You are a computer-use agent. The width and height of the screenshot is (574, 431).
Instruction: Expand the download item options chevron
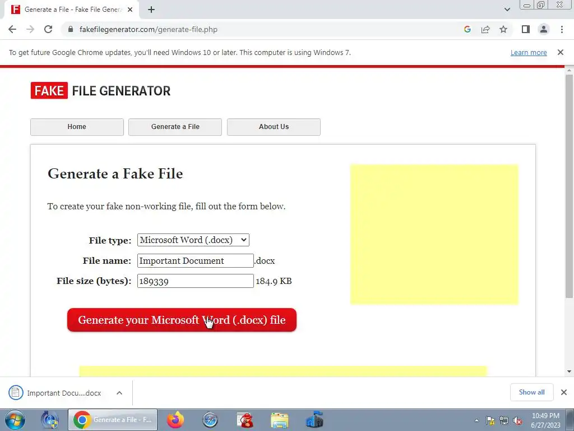[x=119, y=393]
